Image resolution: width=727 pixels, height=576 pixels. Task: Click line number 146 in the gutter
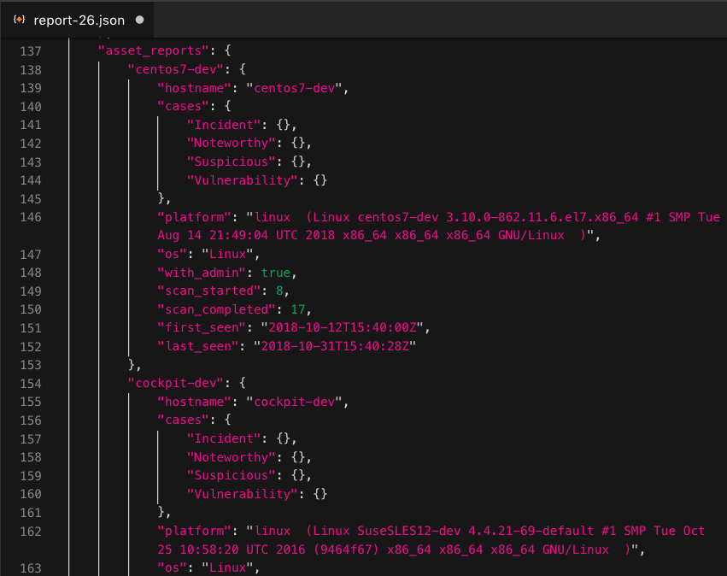click(28, 217)
